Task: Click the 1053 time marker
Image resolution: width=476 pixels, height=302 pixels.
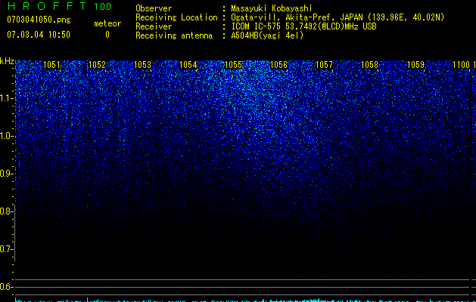Action: 143,65
